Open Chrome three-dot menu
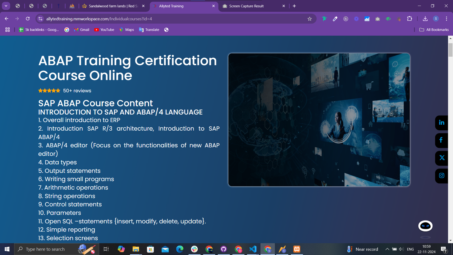The width and height of the screenshot is (453, 255). click(x=446, y=19)
